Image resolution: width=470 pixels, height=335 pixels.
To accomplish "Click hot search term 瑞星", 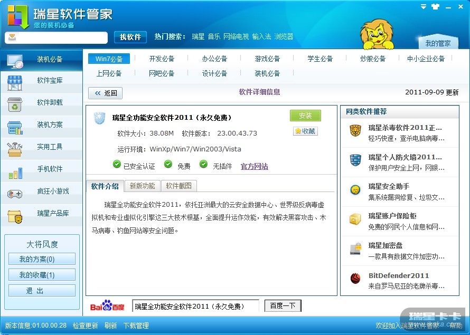I will click(198, 37).
